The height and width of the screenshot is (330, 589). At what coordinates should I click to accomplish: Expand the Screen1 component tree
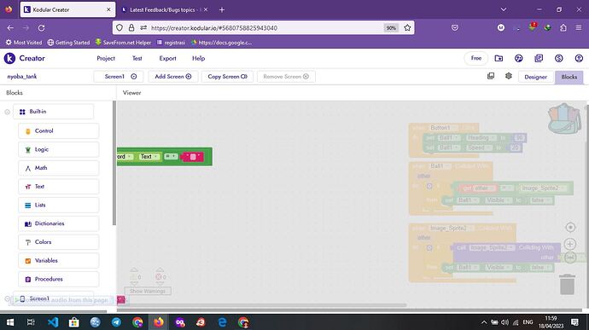pyautogui.click(x=7, y=298)
